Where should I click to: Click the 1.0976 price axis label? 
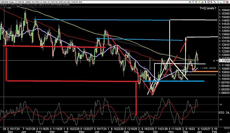pyautogui.click(x=224, y=82)
